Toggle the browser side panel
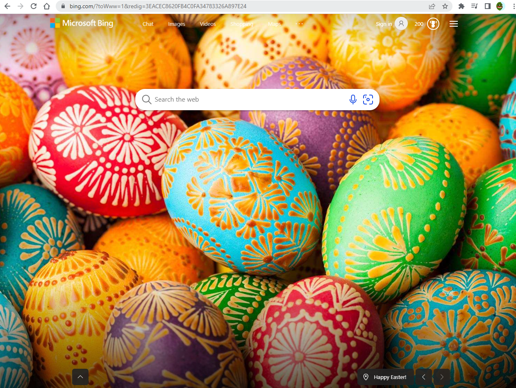Screen dimensions: 516x388 tap(488, 6)
